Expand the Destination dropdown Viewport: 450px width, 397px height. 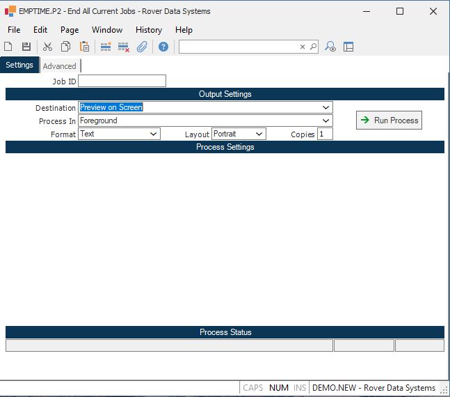pyautogui.click(x=326, y=107)
